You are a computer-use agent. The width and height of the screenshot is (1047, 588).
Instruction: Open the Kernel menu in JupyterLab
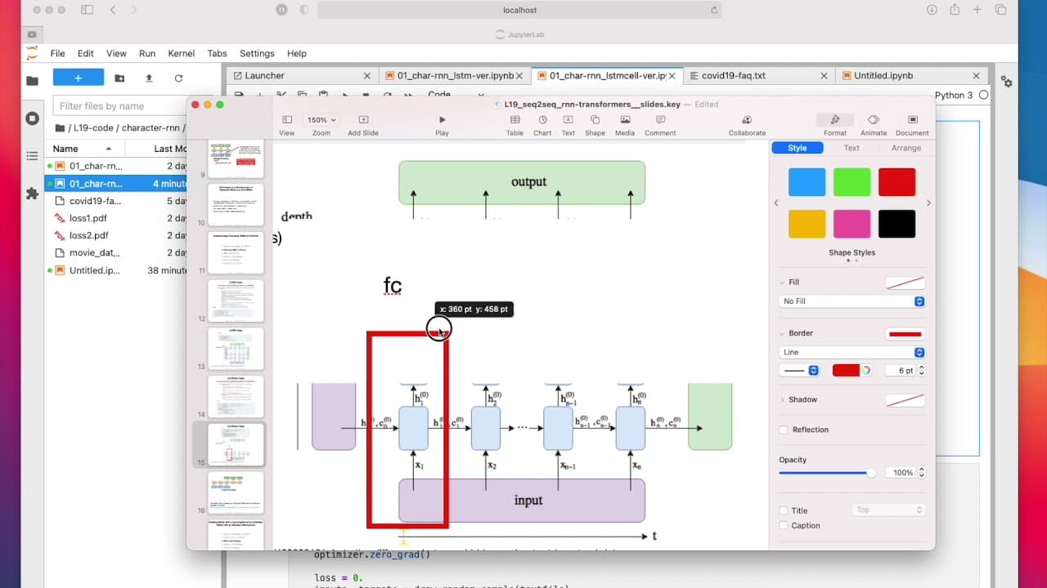181,53
